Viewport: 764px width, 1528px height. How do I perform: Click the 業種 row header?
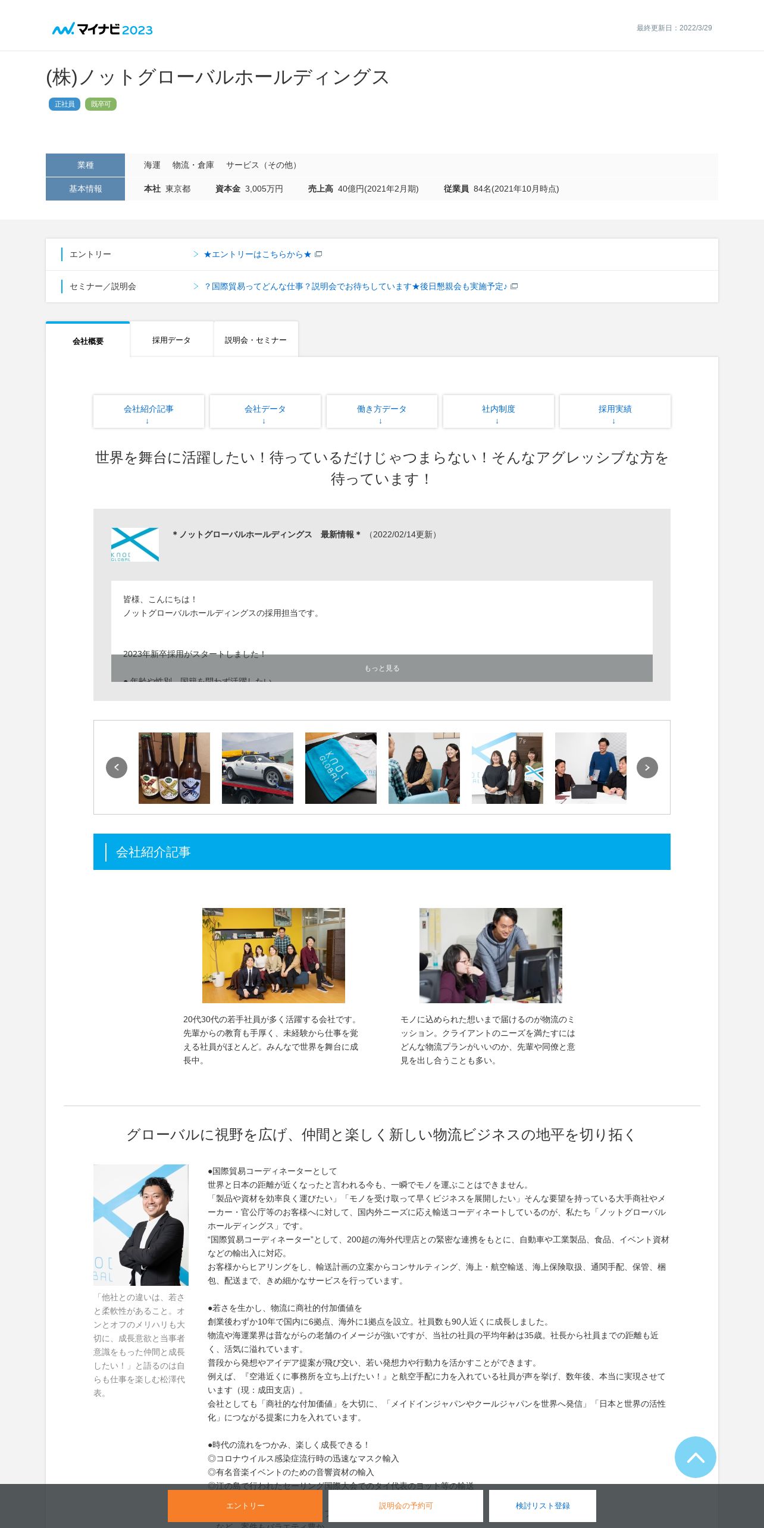pos(85,165)
